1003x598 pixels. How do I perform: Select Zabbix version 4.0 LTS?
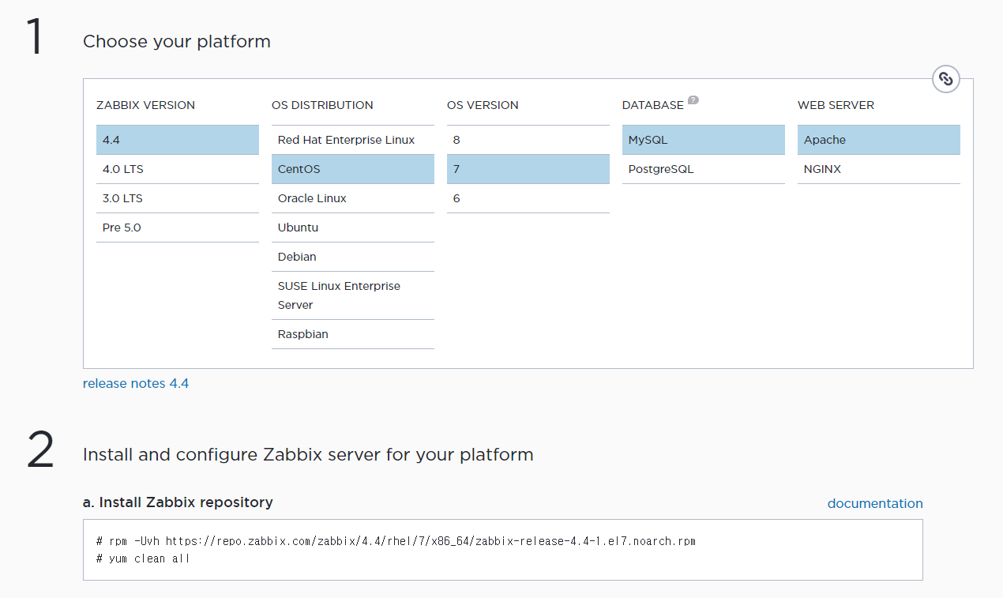178,169
